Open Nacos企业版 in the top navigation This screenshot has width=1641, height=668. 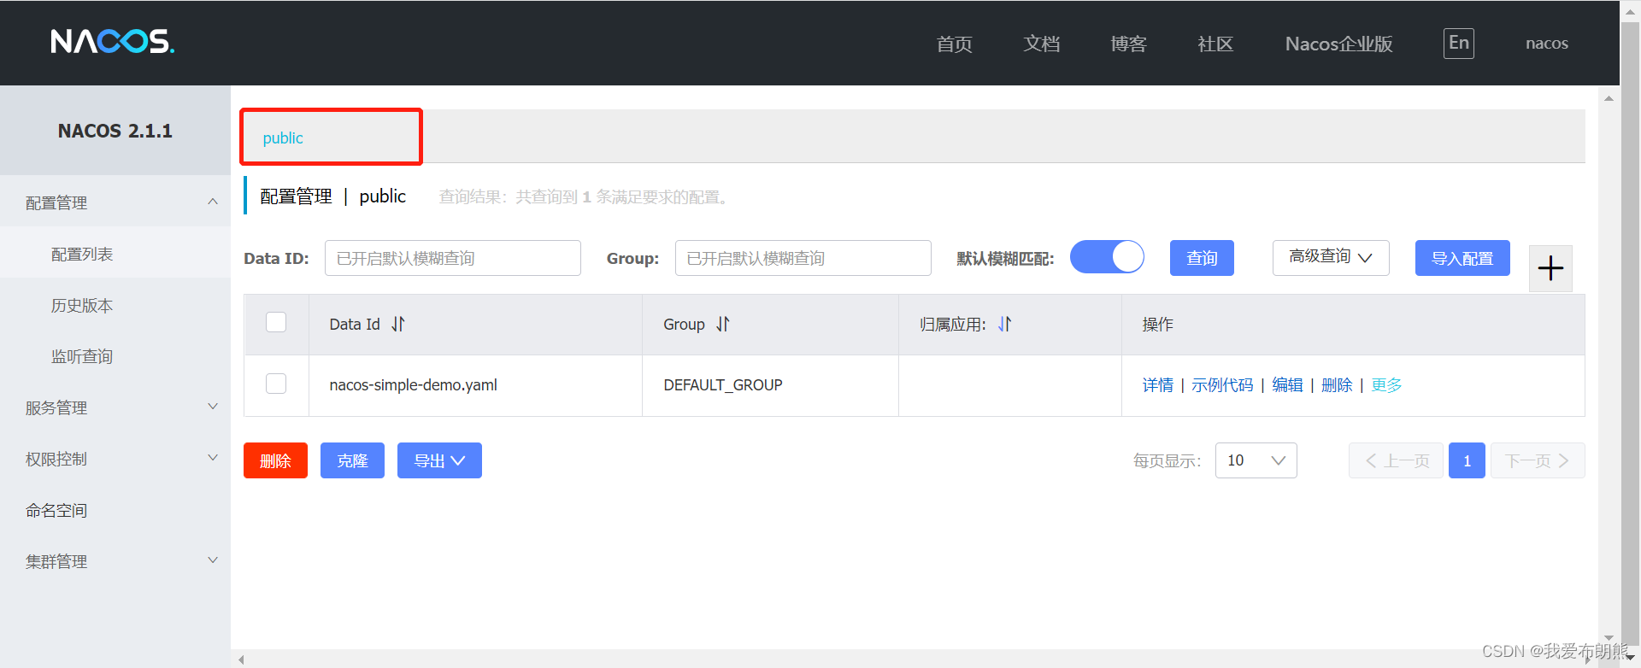point(1339,44)
